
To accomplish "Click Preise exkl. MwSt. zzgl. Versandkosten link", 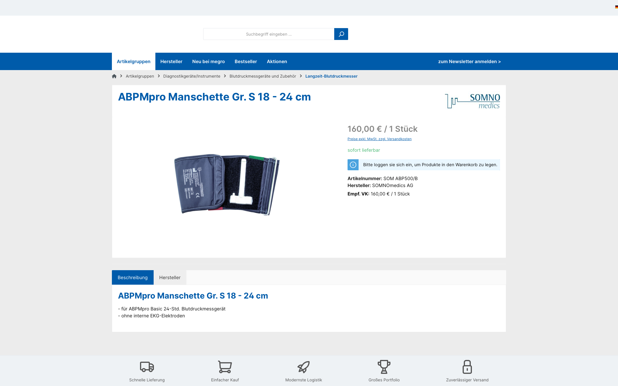I will [379, 139].
